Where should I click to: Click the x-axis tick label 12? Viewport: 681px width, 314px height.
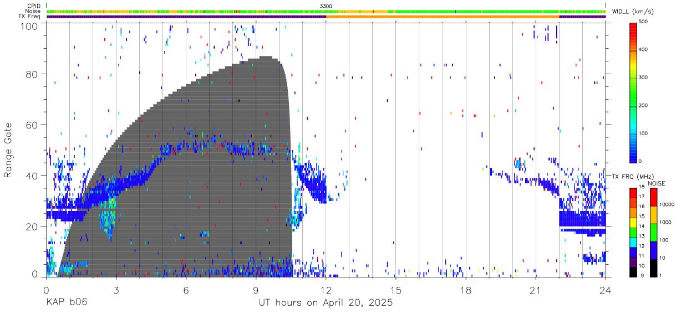pos(326,290)
